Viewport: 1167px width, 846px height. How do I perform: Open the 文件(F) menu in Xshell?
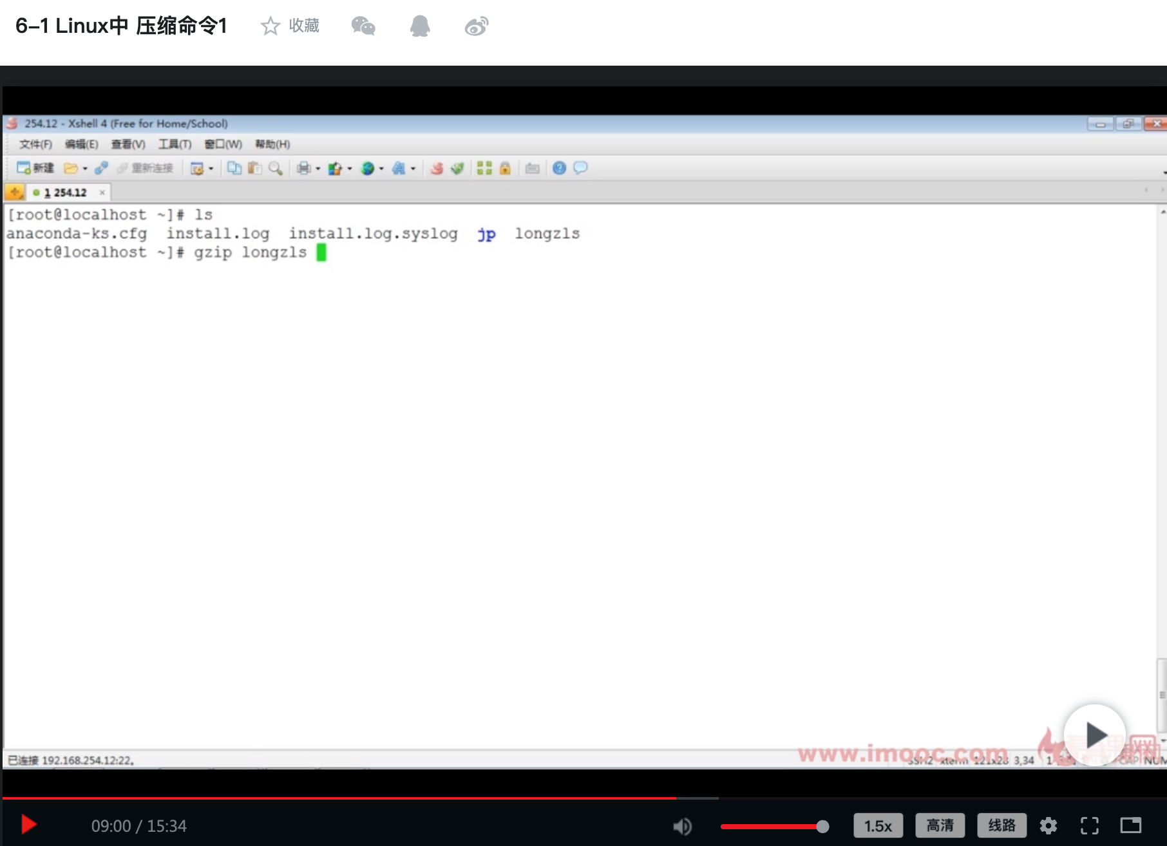(x=35, y=144)
